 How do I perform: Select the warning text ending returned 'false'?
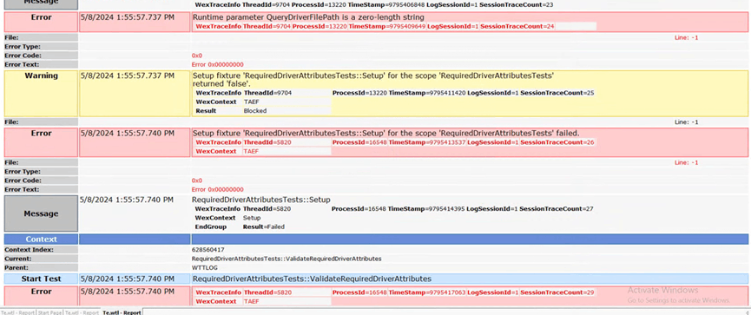(x=373, y=80)
